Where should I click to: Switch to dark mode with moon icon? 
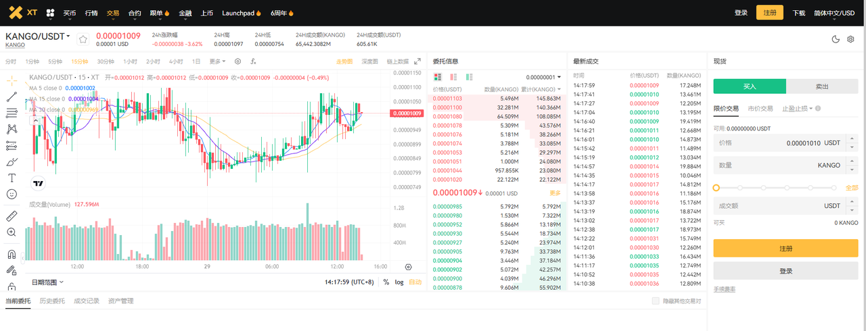pyautogui.click(x=836, y=39)
